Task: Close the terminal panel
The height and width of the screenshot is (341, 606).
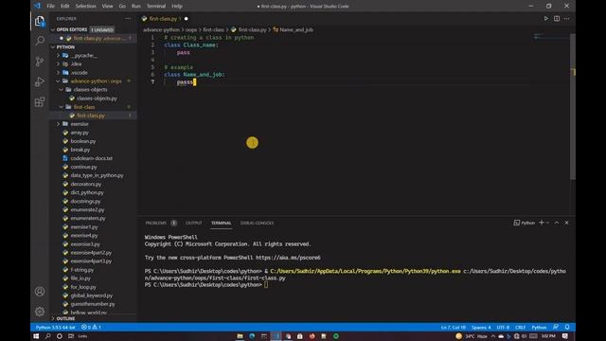Action: 566,223
